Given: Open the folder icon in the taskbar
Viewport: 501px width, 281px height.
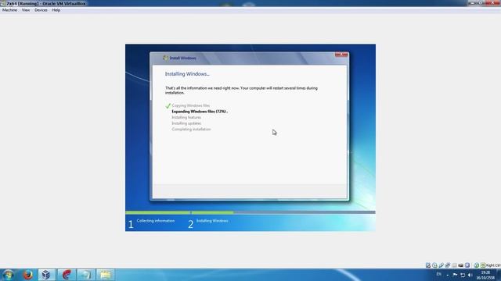Looking at the screenshot, I should tap(105, 275).
